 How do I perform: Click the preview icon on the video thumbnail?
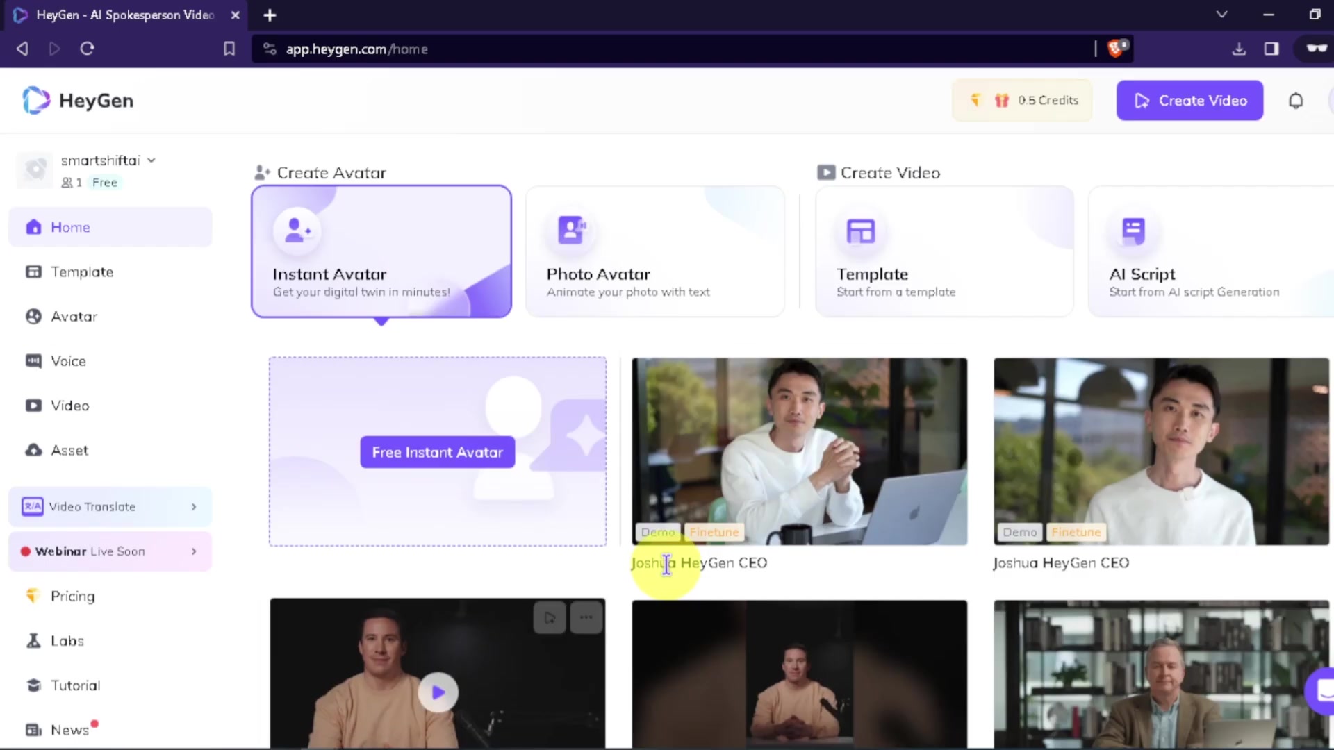[550, 617]
